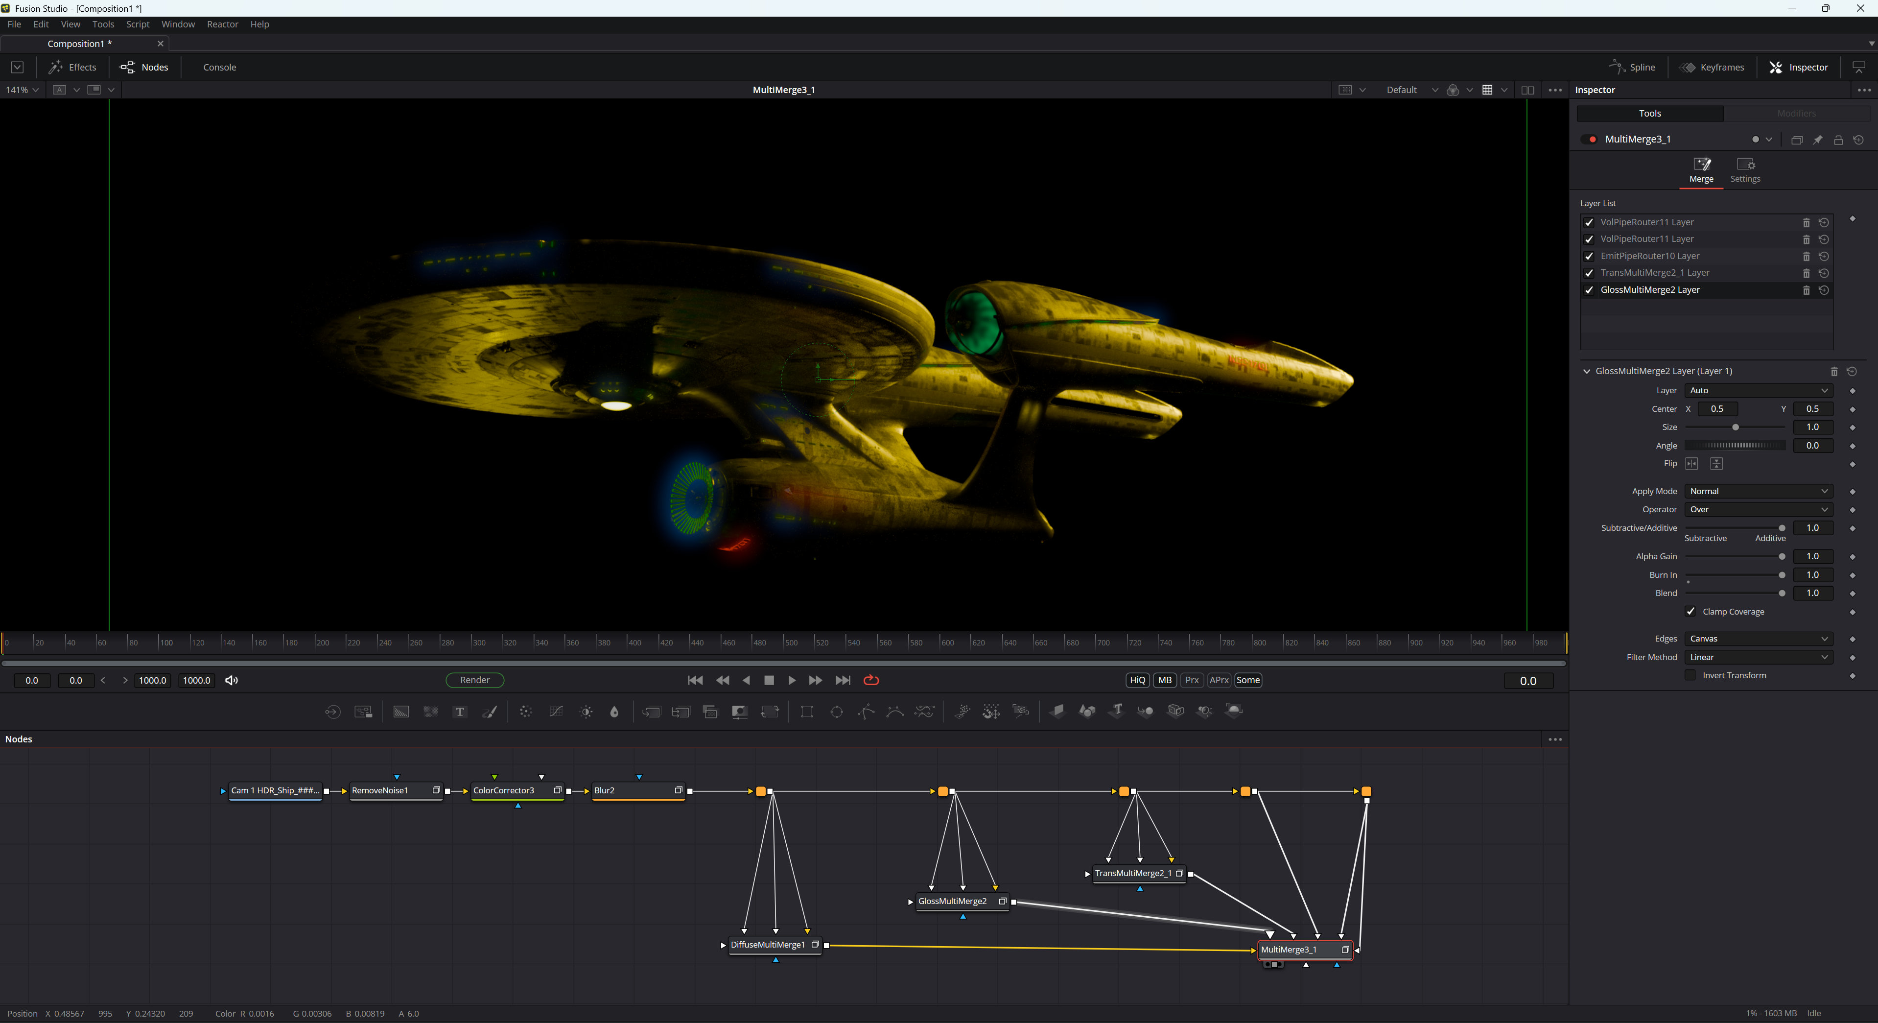
Task: Open the Edges dropdown set to Canvas
Action: pyautogui.click(x=1759, y=639)
